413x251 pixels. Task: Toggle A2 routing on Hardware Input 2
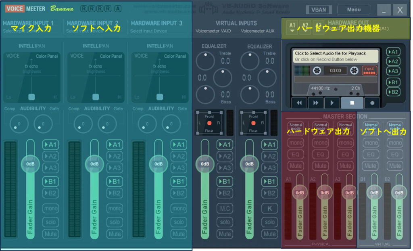pos(115,156)
